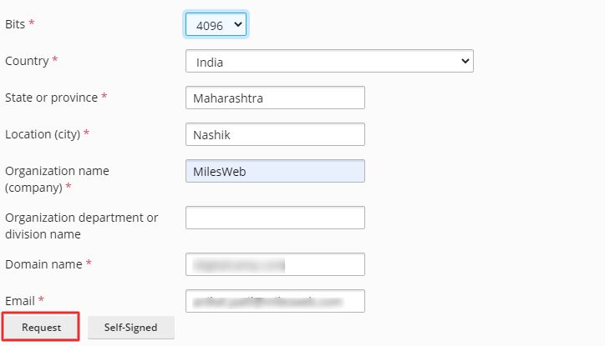The width and height of the screenshot is (605, 346).
Task: Click the "Organization department or division name" label
Action: [x=81, y=225]
